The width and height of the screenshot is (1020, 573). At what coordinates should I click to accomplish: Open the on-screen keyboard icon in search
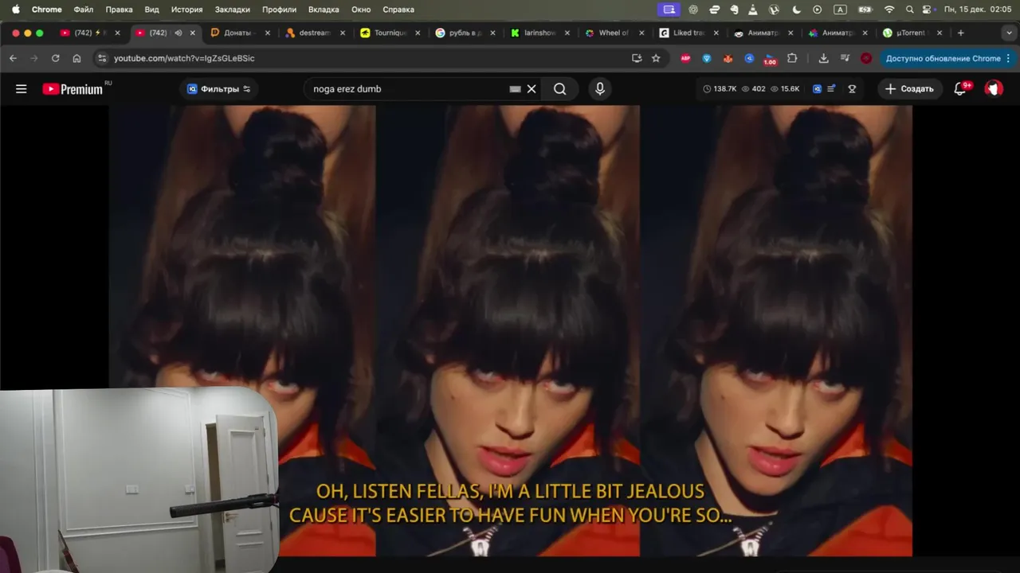(515, 89)
